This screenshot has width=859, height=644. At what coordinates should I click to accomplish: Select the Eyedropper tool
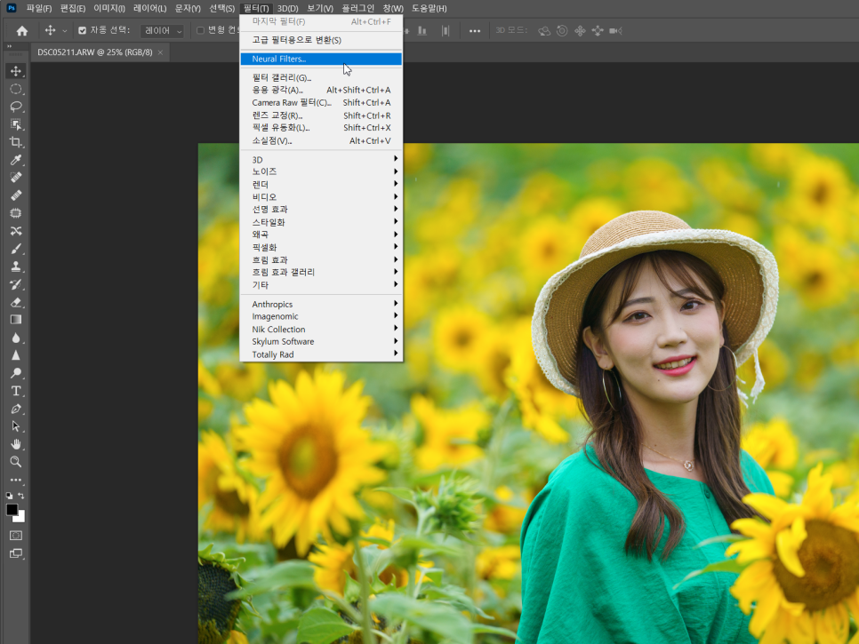(x=16, y=160)
